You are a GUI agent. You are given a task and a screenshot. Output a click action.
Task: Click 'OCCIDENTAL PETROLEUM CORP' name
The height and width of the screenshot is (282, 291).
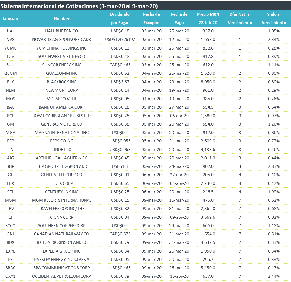point(62,276)
